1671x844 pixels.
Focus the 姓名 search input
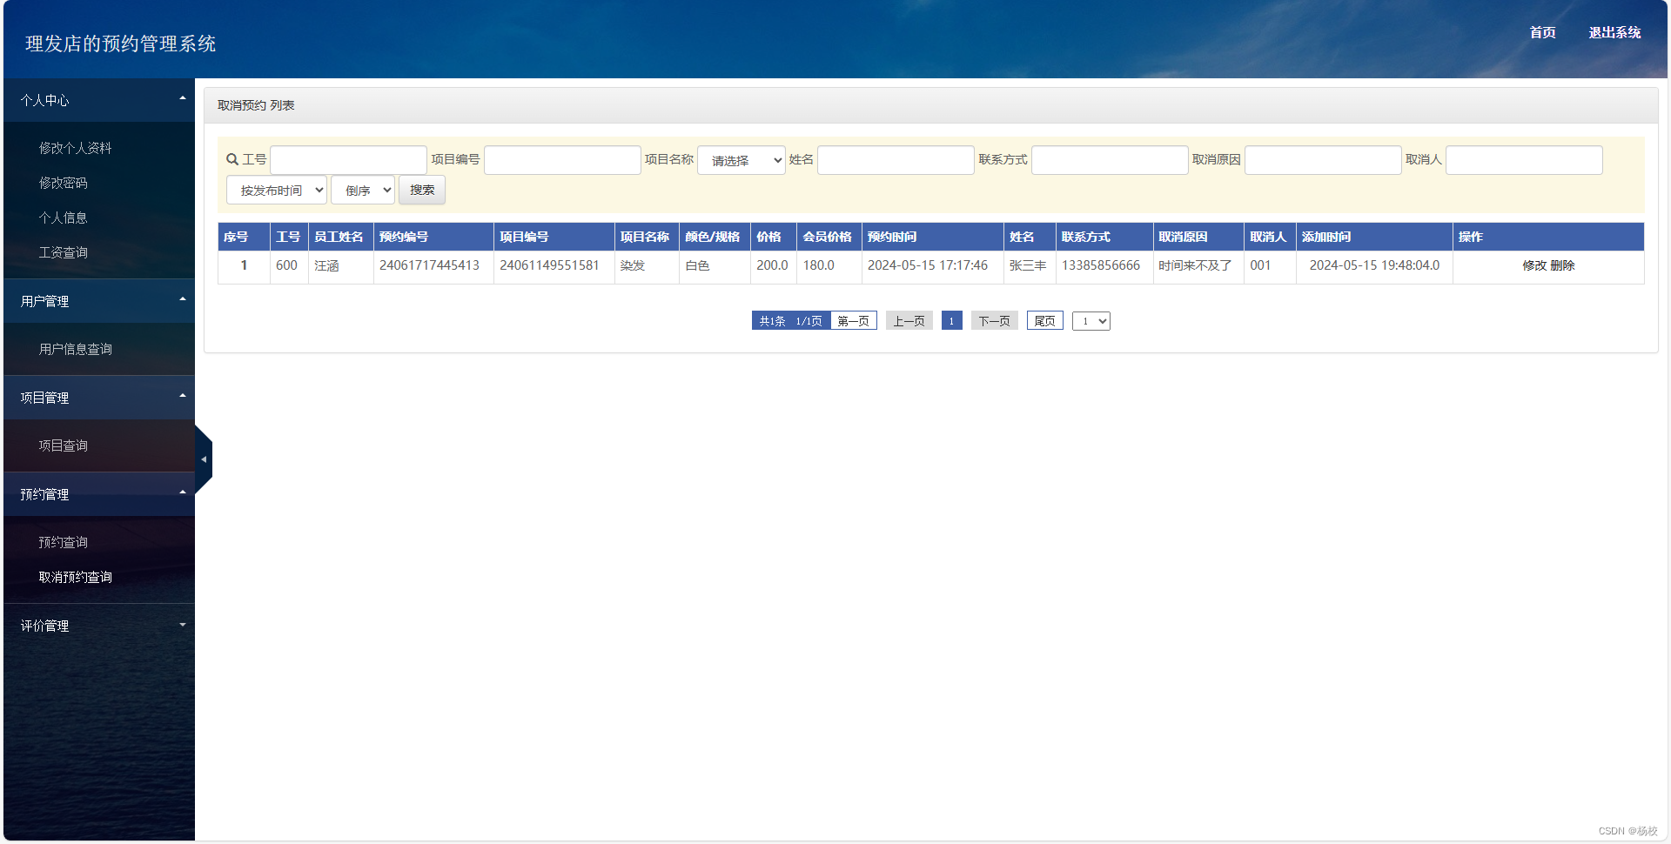pos(896,160)
